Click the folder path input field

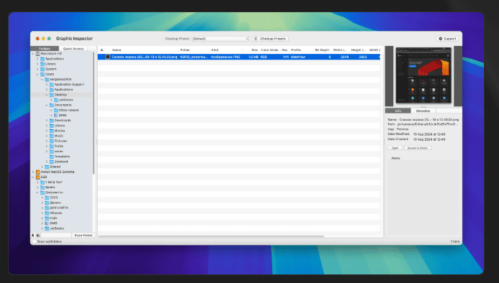56,236
